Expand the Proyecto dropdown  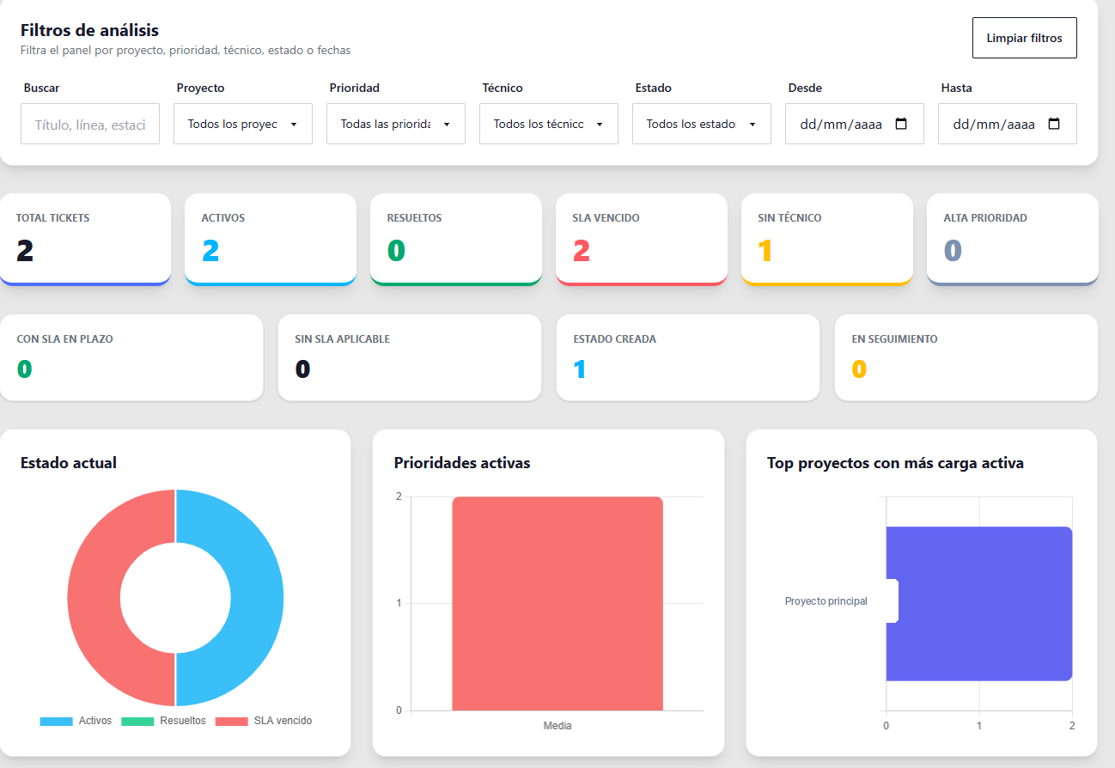coord(243,124)
